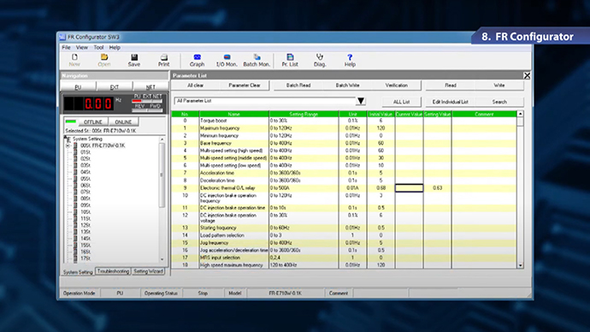The width and height of the screenshot is (590, 332).
Task: Click the ALL List button
Action: coord(402,102)
